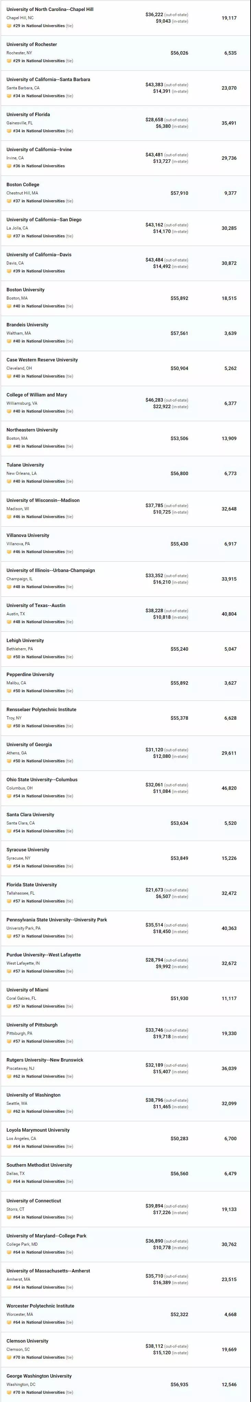Click the ranking badge icon for Tulane University
This screenshot has height=1402, width=251.
coord(9,481)
